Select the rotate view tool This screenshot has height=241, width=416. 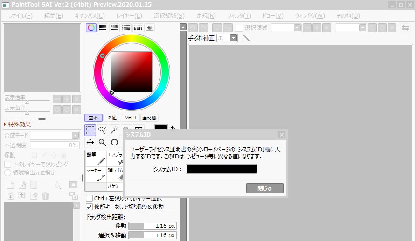click(114, 142)
